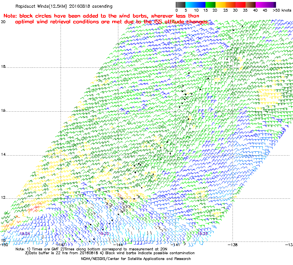Click the latitude label '14'
This screenshot has width=293, height=265.
pos(3,154)
